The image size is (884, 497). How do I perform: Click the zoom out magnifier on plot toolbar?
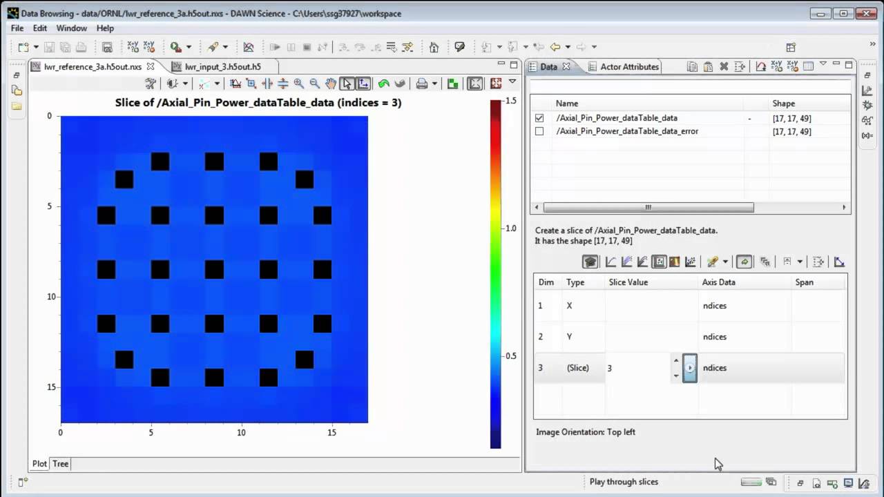(314, 84)
